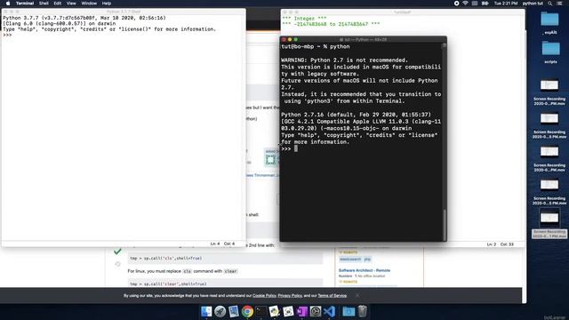This screenshot has height=320, width=569.
Task: Open Software Architect - Remote job link
Action: click(365, 270)
